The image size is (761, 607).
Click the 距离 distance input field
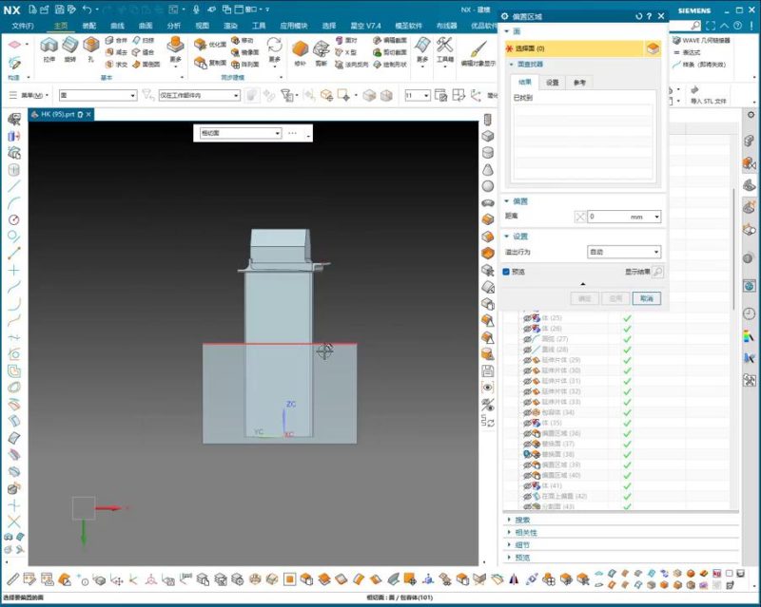click(618, 218)
